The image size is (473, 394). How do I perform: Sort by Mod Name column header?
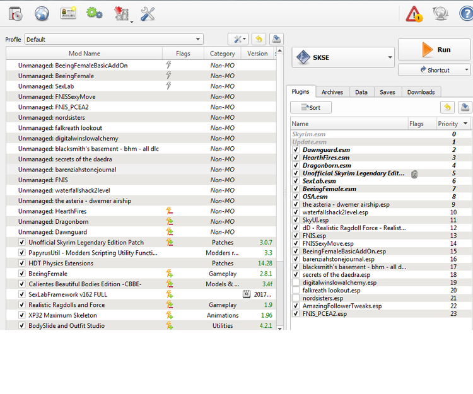point(84,54)
